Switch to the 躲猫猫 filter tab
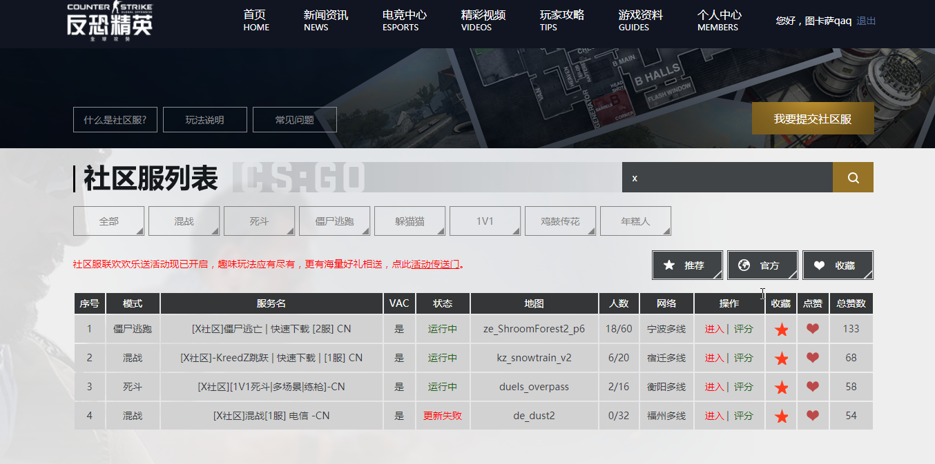Image resolution: width=935 pixels, height=464 pixels. 409,221
